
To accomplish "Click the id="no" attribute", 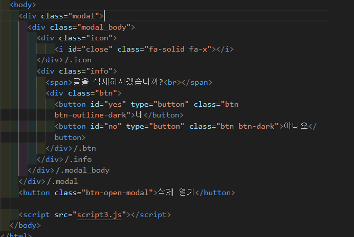I will 106,126.
